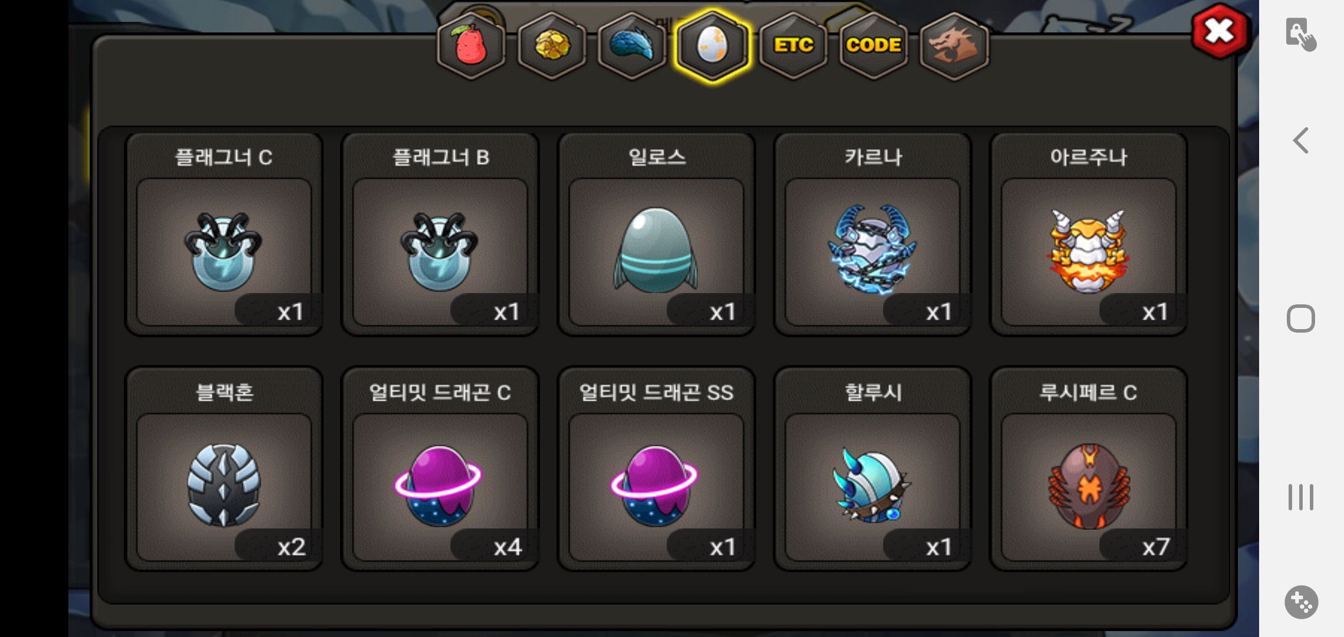The height and width of the screenshot is (637, 1344).
Task: Open the strawberry food tab
Action: point(472,46)
